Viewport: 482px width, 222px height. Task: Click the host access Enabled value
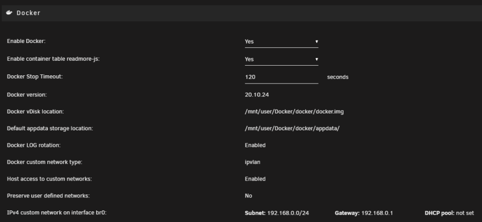click(x=255, y=179)
